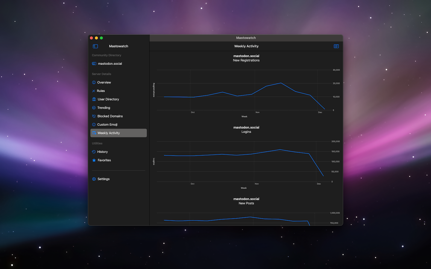Viewport: 431px width, 269px height.
Task: Open the list view toolbar icon
Action: (x=336, y=46)
